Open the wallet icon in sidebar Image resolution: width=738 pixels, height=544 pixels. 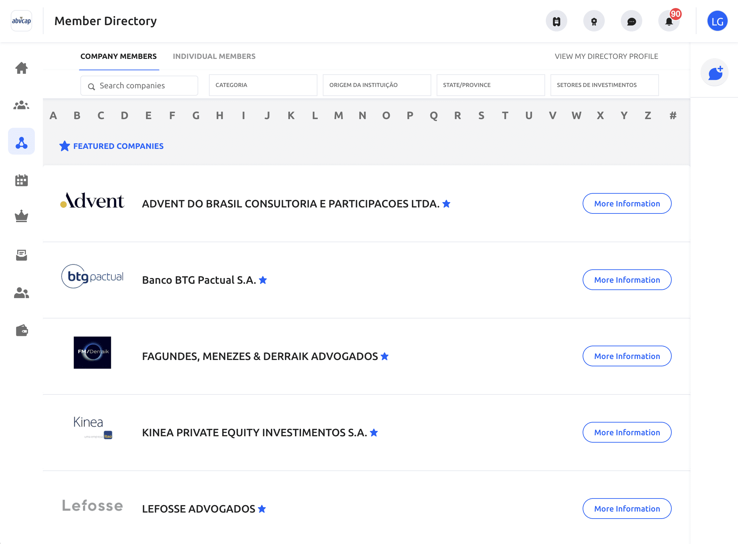point(21,331)
